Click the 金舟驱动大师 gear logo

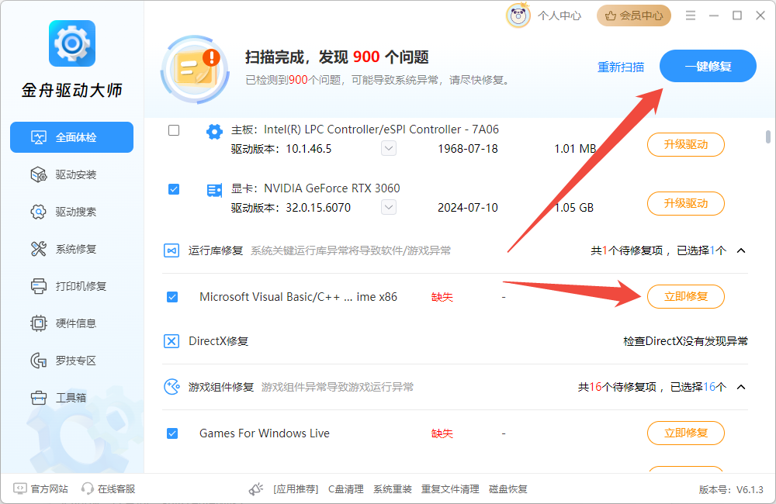pos(72,43)
